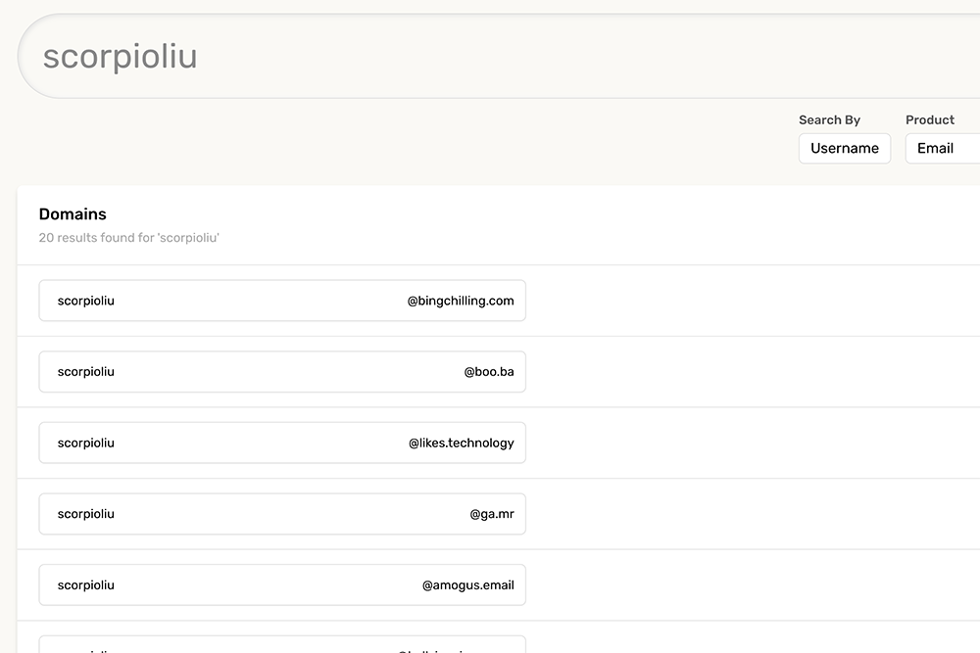Click empty area right of the boo.ba result
The height and width of the screenshot is (653, 980).
pyautogui.click(x=745, y=372)
